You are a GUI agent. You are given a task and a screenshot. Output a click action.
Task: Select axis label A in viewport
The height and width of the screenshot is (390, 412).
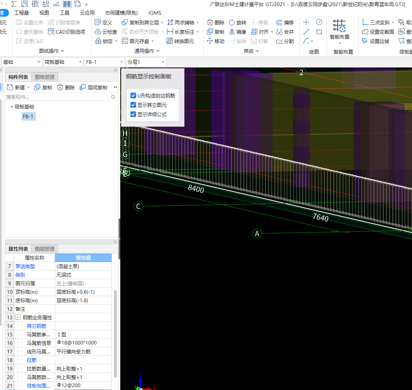pos(257,234)
